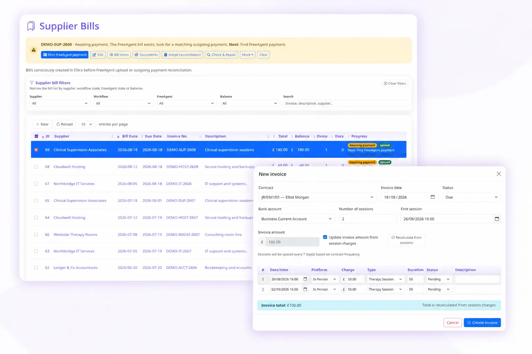
Task: Open calendar icon for session 2 date
Action: pos(305,289)
